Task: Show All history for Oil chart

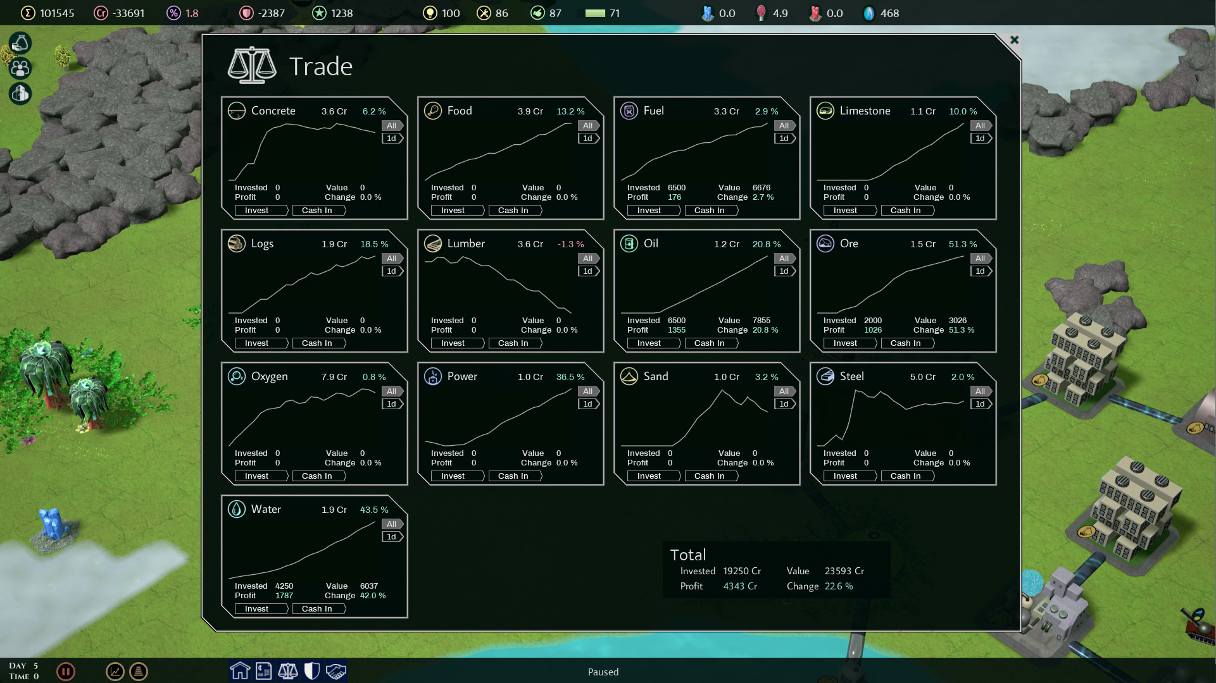Action: (x=784, y=259)
